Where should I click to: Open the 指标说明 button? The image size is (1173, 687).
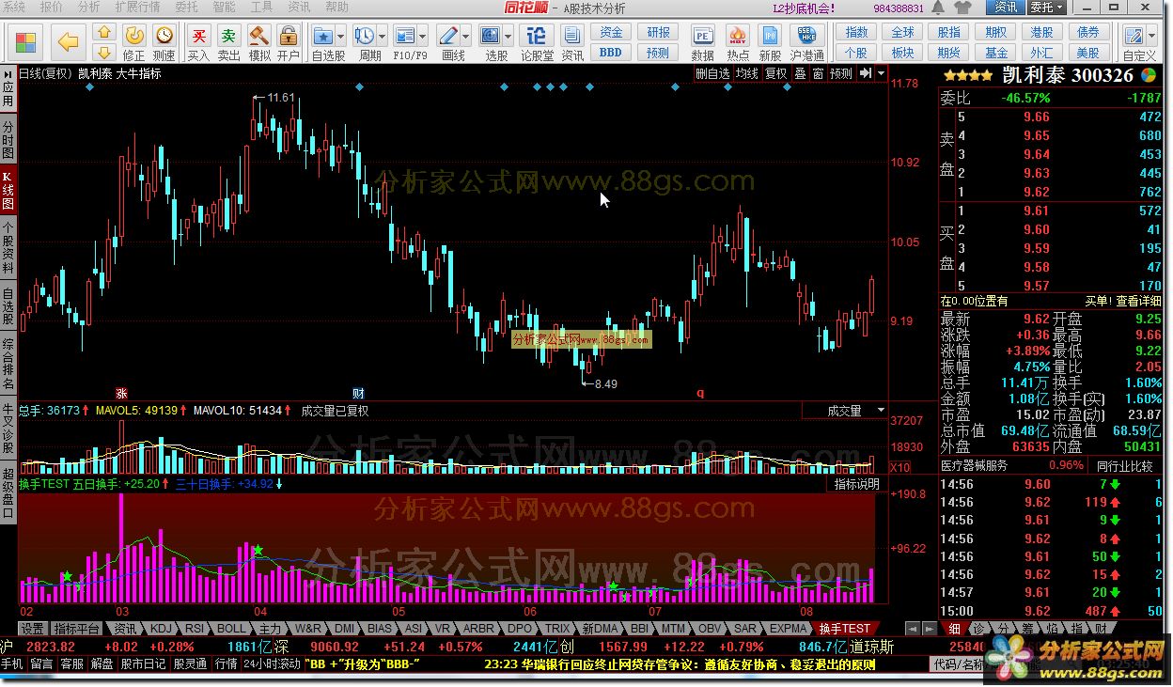(857, 484)
